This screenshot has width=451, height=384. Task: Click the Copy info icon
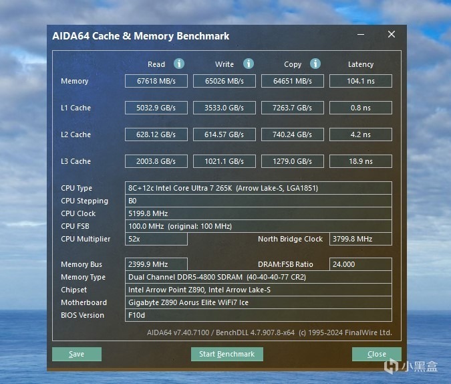[x=315, y=64]
